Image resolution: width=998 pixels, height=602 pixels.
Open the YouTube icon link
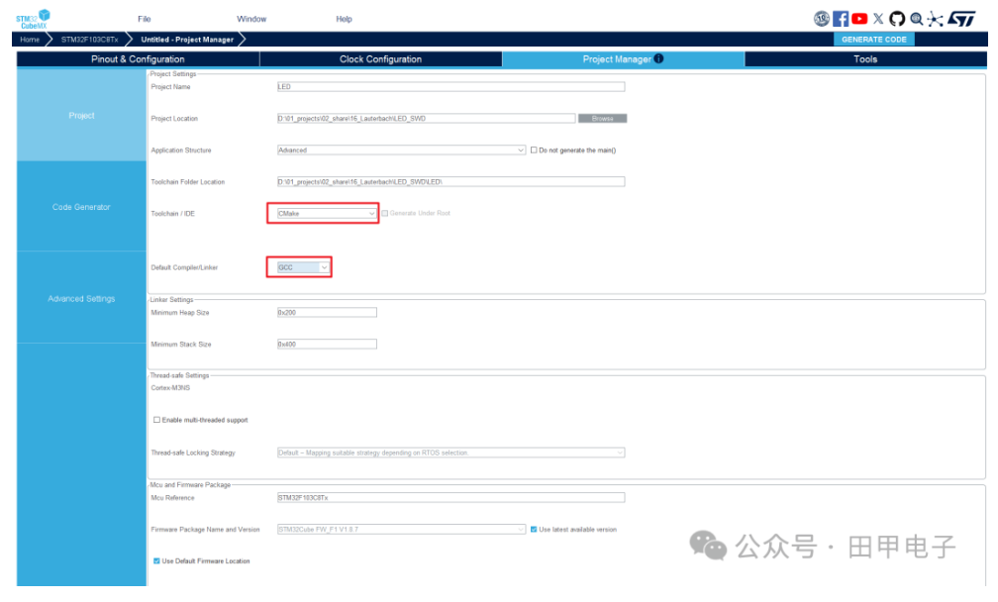(x=859, y=19)
